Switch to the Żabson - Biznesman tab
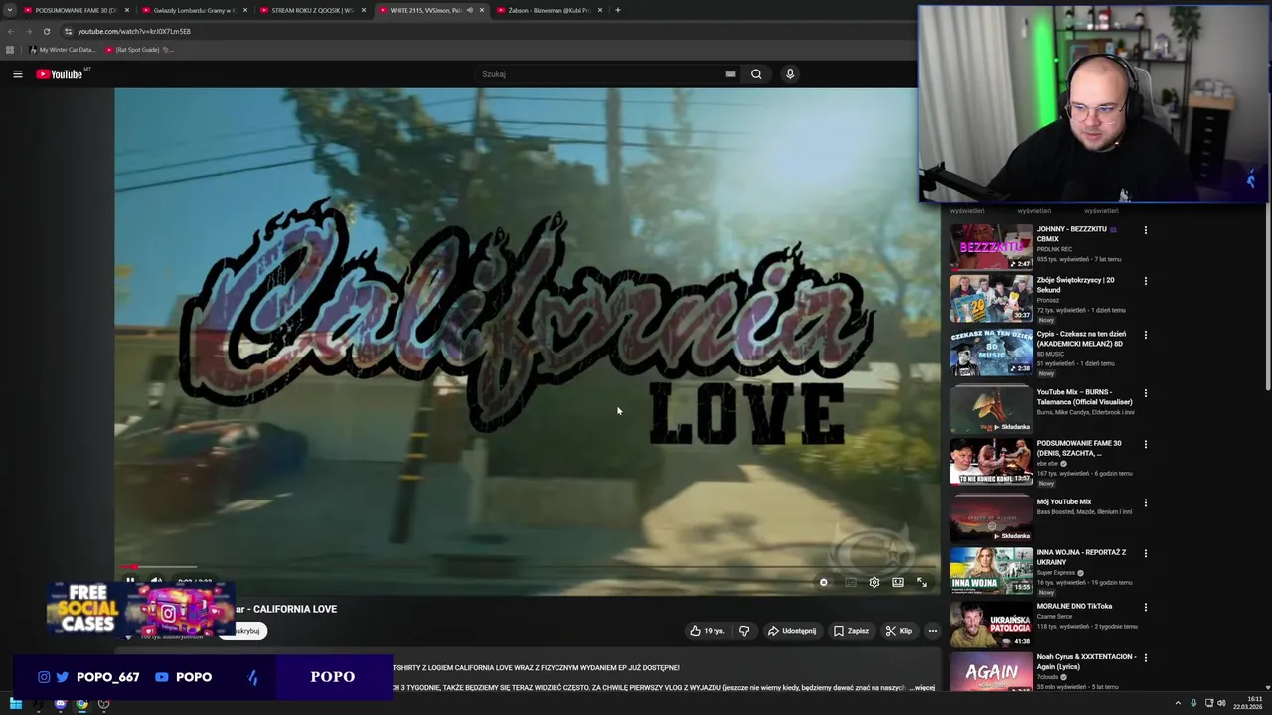The image size is (1272, 715). [x=549, y=10]
